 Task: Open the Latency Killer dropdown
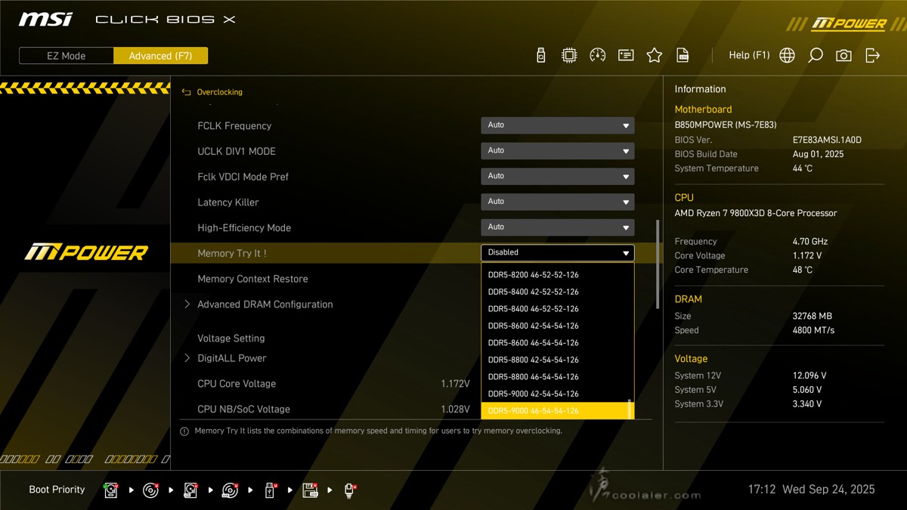click(x=558, y=202)
